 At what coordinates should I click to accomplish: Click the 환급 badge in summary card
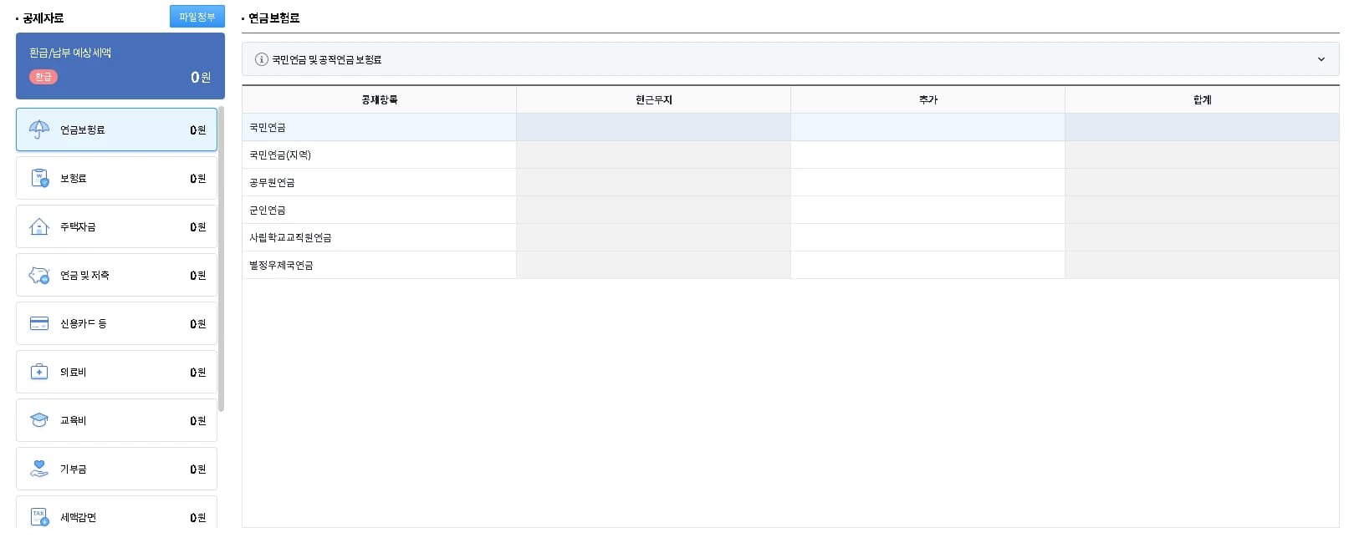tap(43, 77)
